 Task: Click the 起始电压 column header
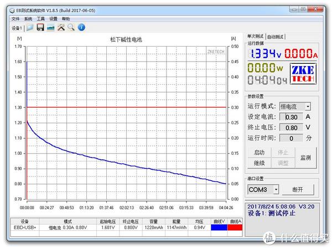(x=108, y=221)
